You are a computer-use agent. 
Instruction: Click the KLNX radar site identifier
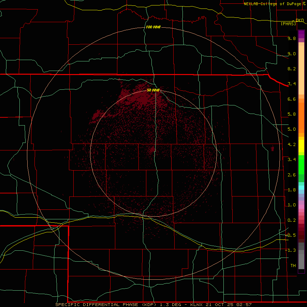point(197,305)
